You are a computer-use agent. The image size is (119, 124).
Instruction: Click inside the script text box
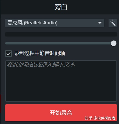61,81
